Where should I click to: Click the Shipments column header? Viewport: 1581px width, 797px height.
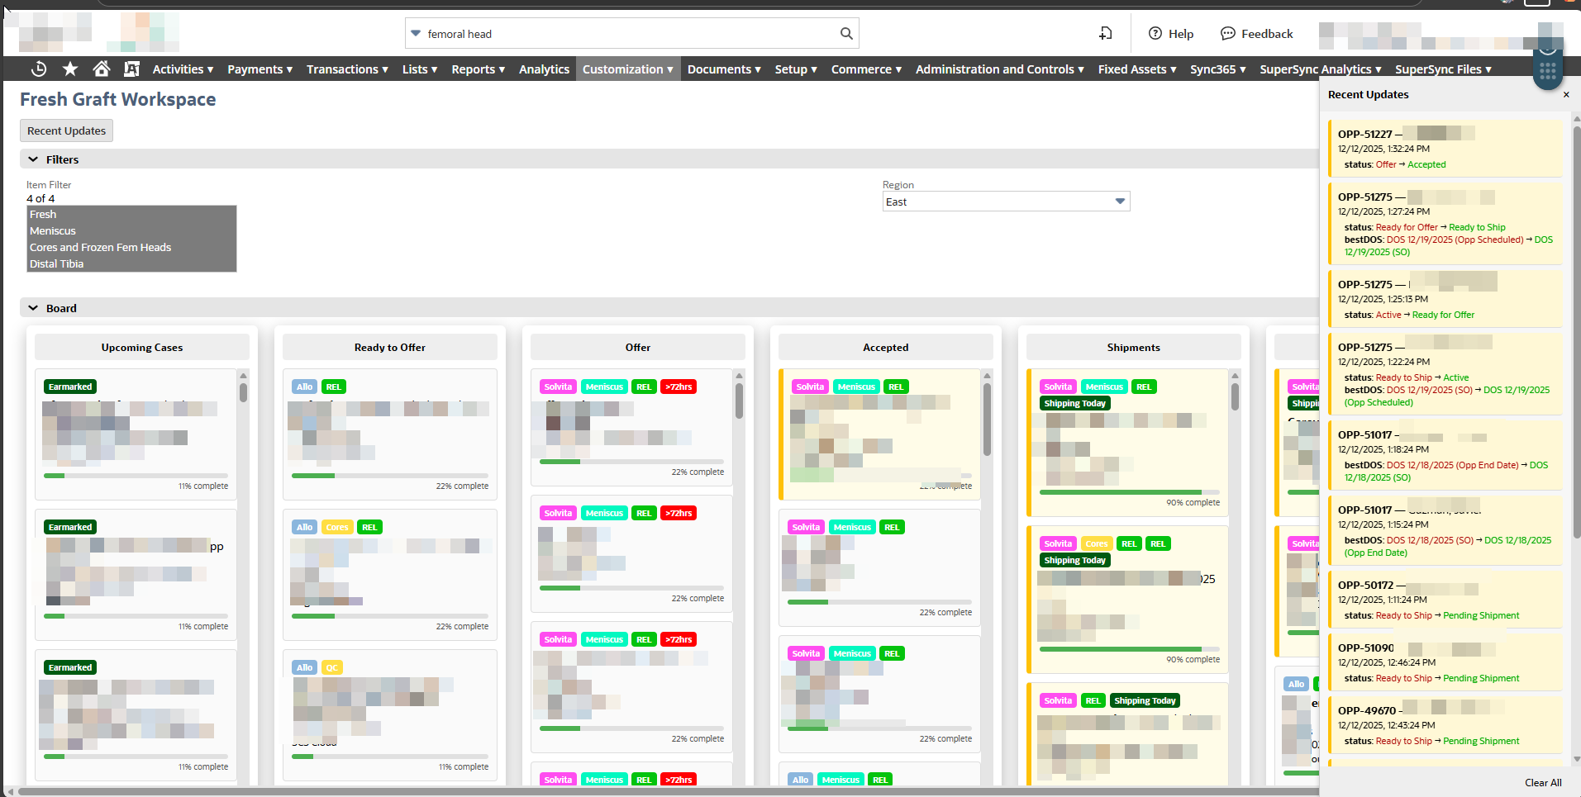pos(1134,348)
